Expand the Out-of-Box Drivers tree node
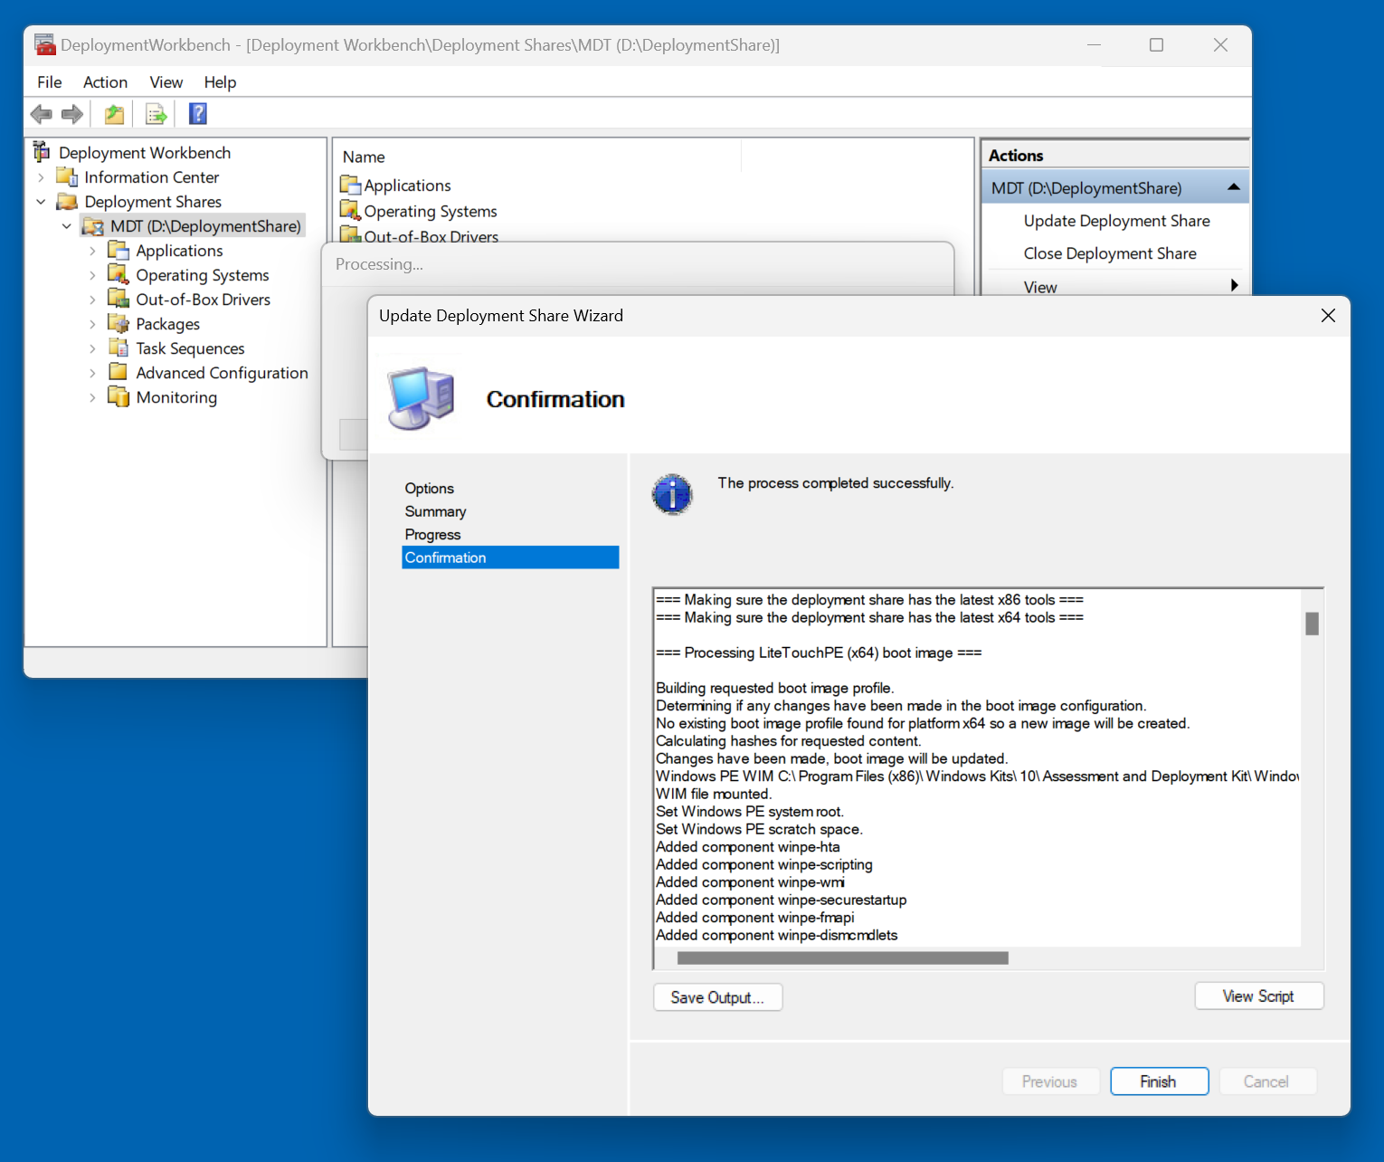This screenshot has width=1384, height=1162. pyautogui.click(x=92, y=300)
